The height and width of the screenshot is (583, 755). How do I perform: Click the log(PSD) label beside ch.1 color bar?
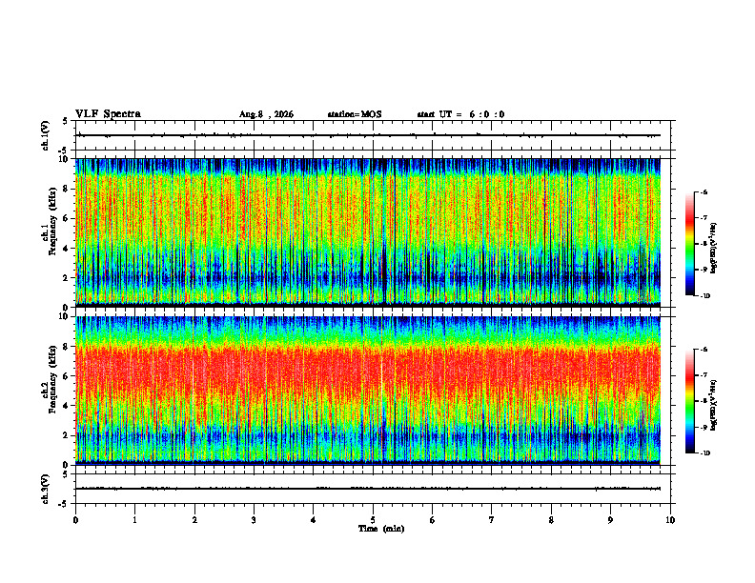coord(715,248)
